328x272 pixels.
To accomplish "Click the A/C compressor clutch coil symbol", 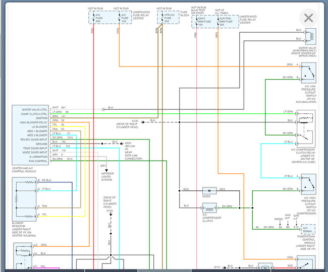I will click(x=209, y=208).
